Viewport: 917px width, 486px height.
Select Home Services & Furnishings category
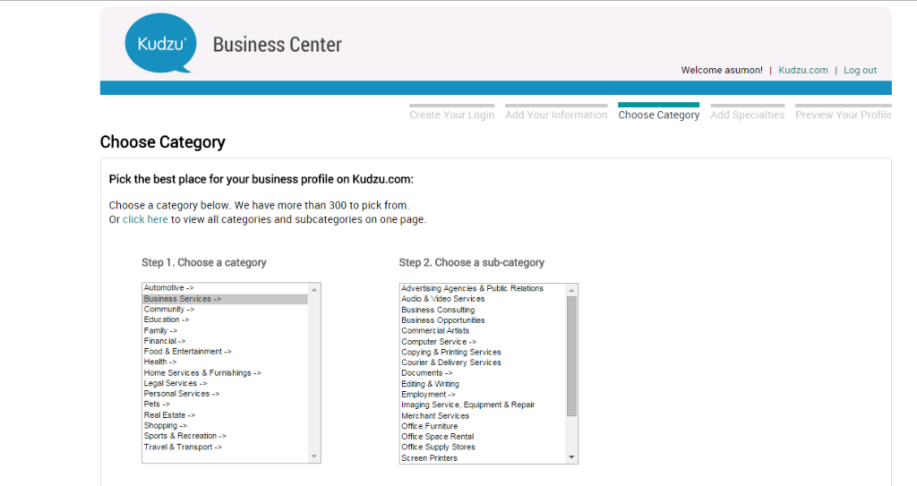tap(225, 372)
